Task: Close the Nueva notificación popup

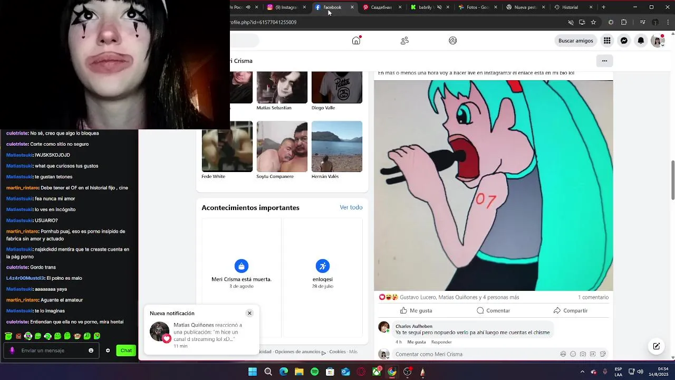Action: click(x=249, y=313)
